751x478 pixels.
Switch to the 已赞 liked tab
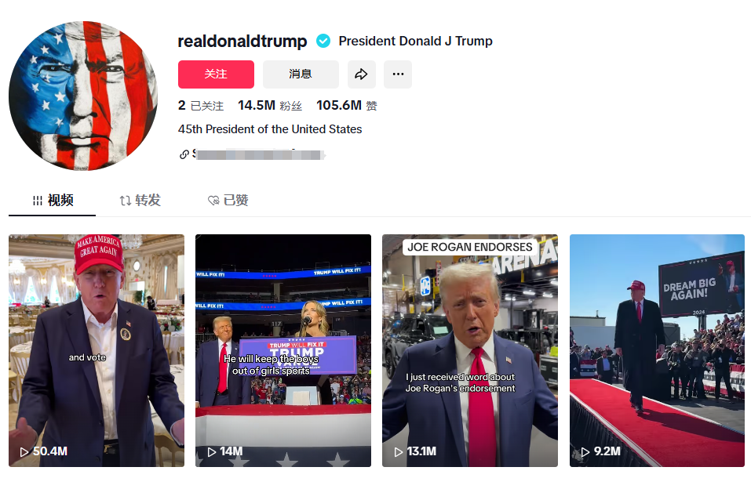(x=228, y=200)
